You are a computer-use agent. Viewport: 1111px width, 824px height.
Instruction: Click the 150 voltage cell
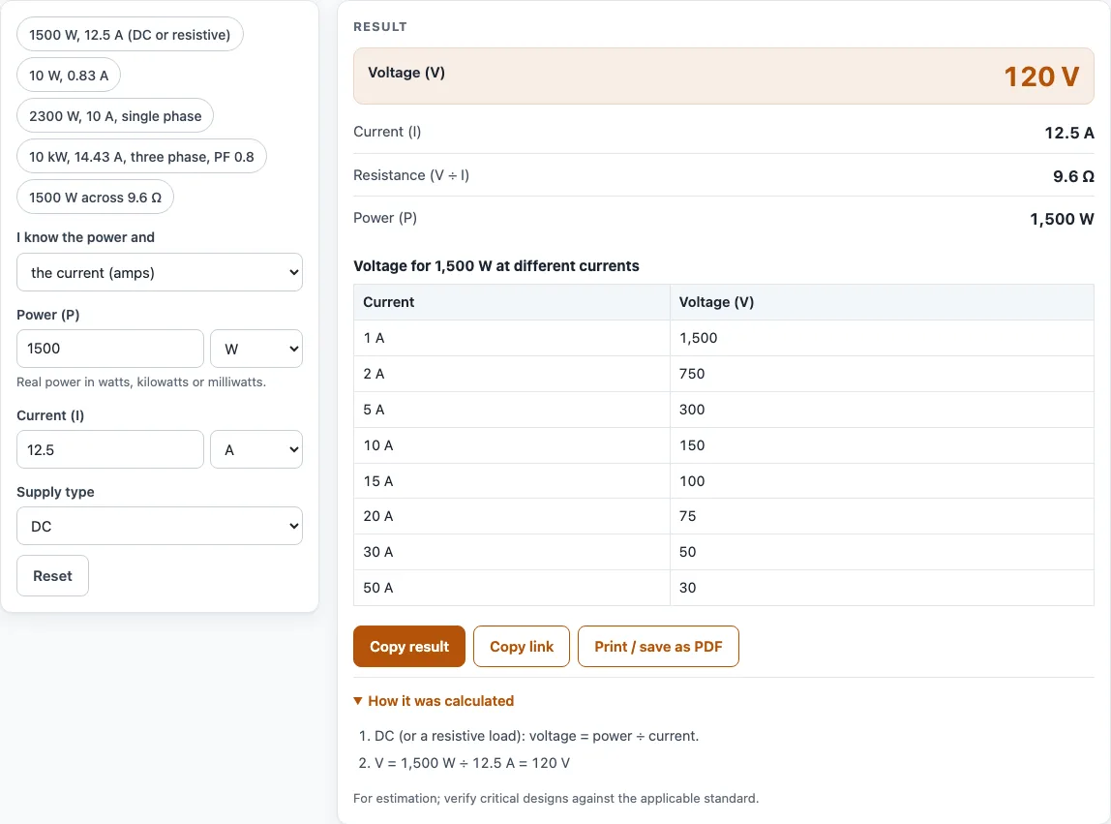click(x=883, y=445)
